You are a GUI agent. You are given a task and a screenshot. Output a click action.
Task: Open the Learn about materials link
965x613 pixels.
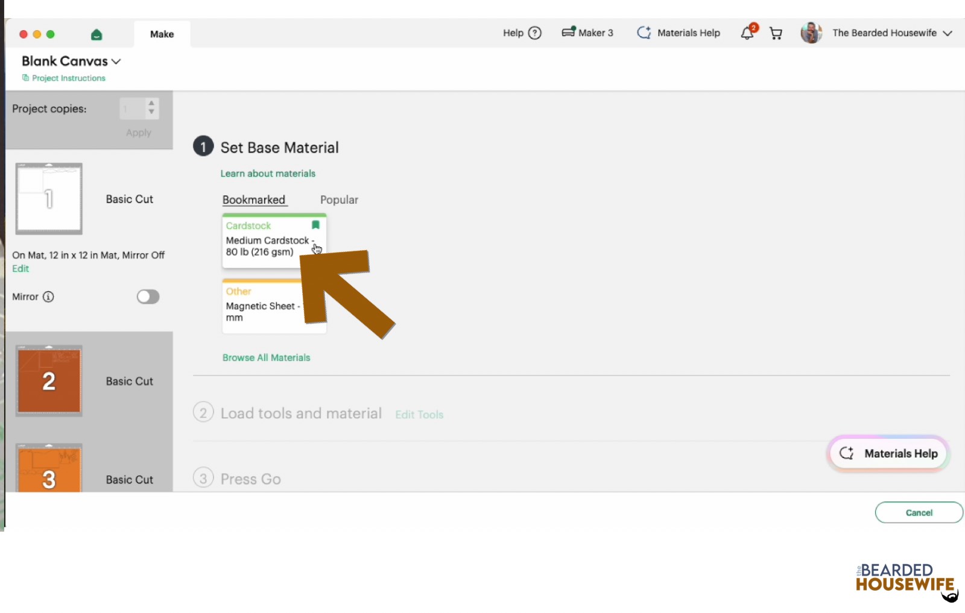268,174
